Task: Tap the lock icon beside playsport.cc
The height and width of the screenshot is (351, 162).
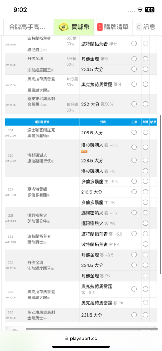Action: tap(66, 338)
